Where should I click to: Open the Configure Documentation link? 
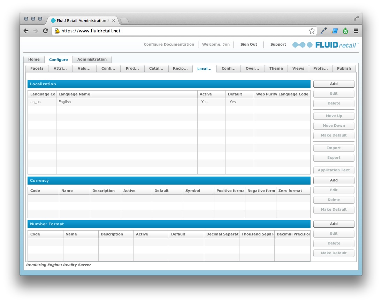[169, 44]
